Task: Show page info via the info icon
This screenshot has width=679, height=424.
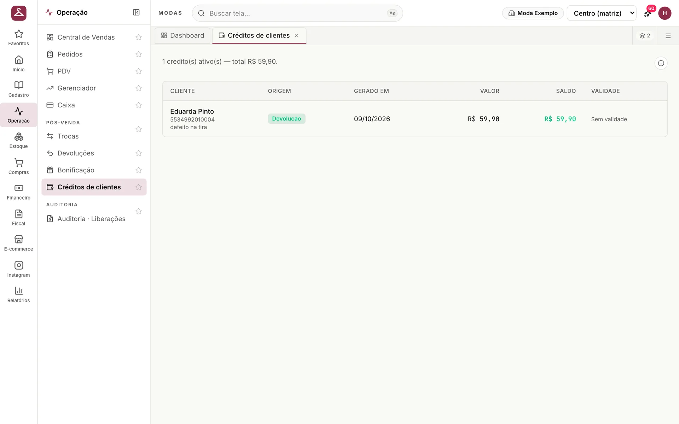Action: [x=661, y=63]
